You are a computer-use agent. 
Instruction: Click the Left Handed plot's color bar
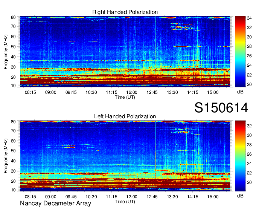point(240,156)
